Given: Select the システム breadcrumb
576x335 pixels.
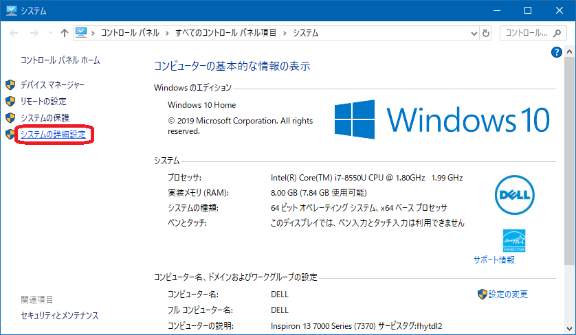Looking at the screenshot, I should [305, 33].
